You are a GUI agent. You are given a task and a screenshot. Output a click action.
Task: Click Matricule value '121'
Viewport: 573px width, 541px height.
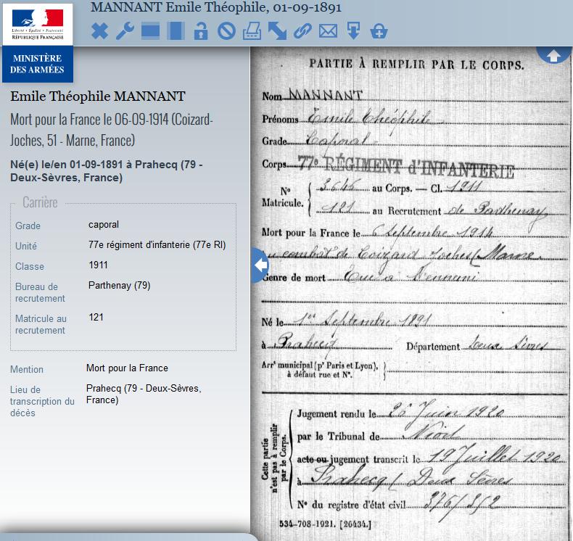coord(96,317)
